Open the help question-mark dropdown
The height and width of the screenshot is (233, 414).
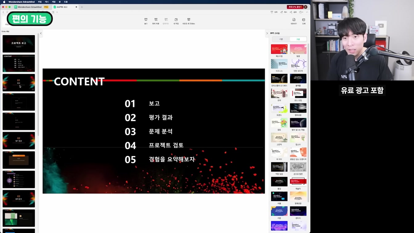coord(301,12)
